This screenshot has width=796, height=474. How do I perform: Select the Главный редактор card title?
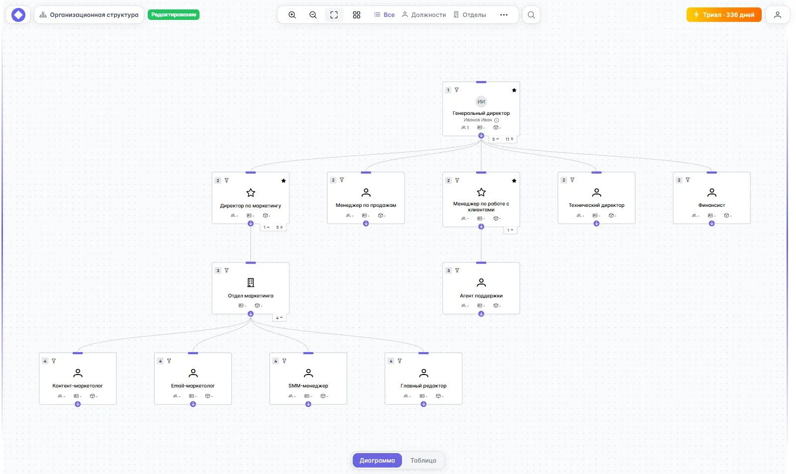coord(423,386)
